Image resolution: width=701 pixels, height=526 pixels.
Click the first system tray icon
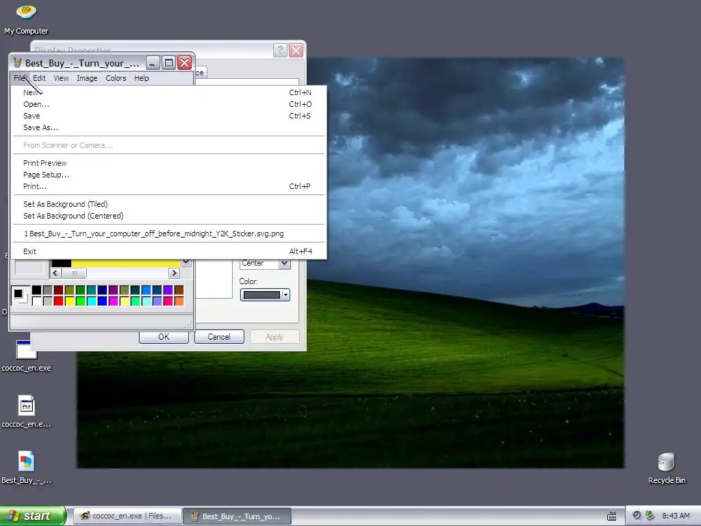coord(637,516)
